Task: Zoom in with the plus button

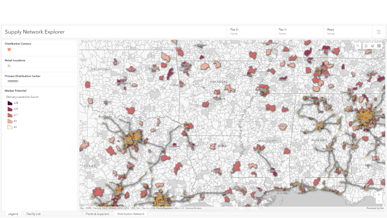Action: [379, 195]
